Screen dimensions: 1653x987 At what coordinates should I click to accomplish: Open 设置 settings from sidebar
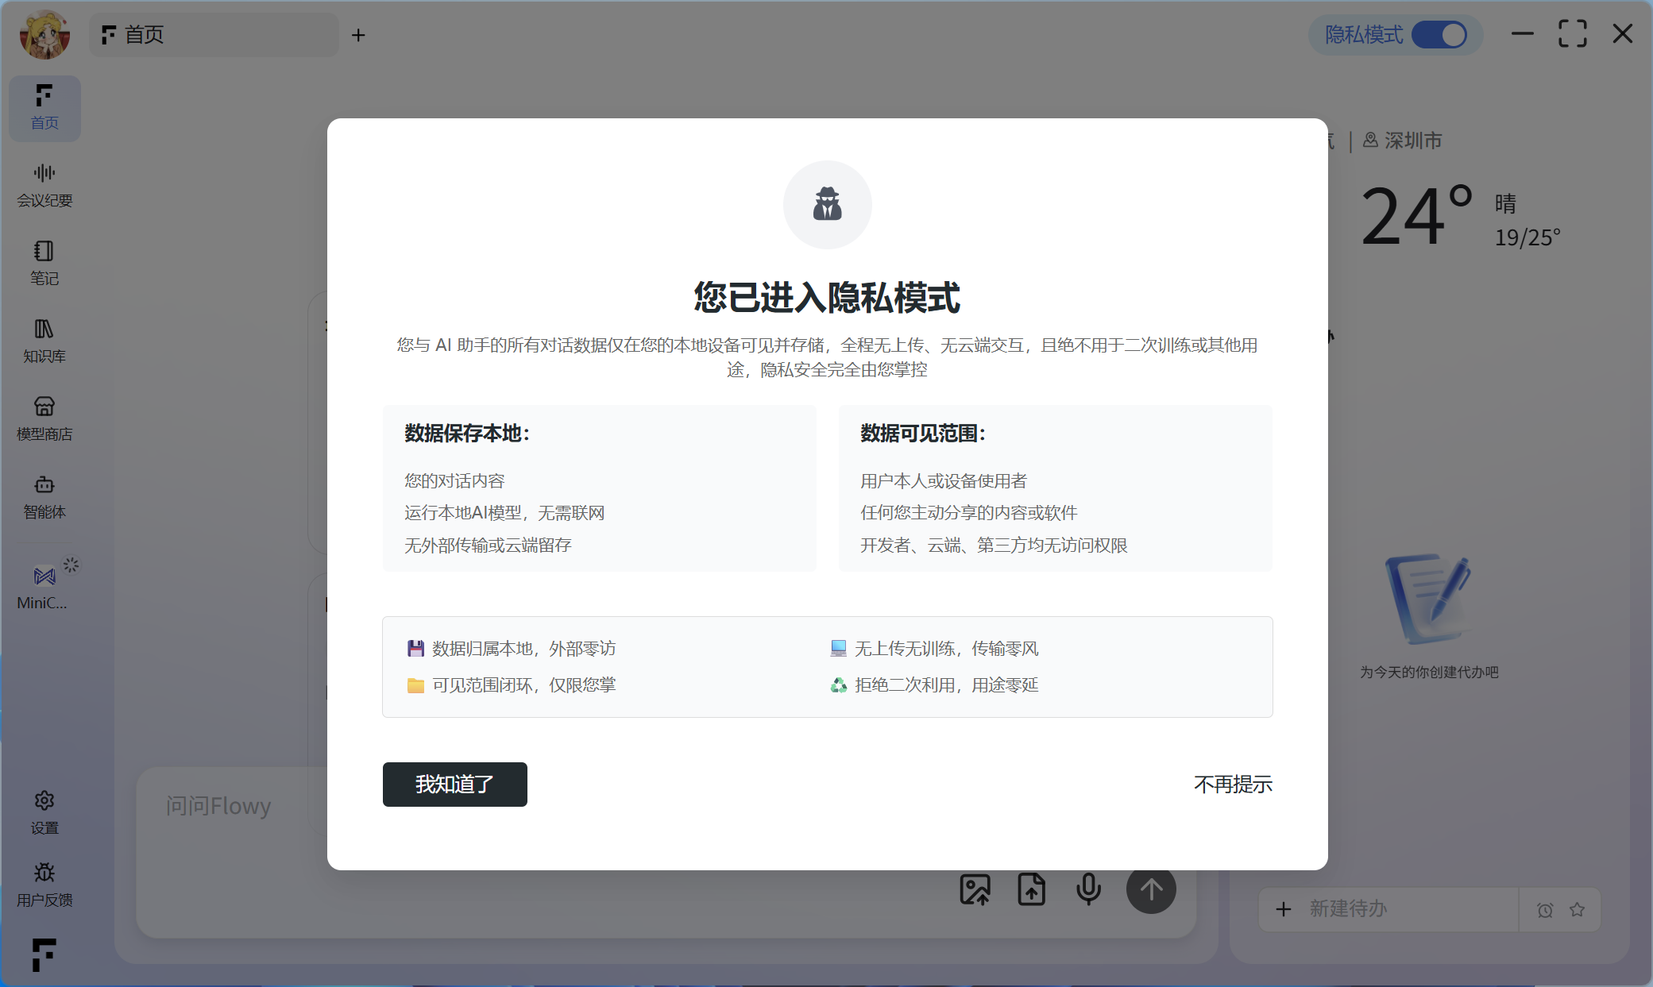coord(44,812)
